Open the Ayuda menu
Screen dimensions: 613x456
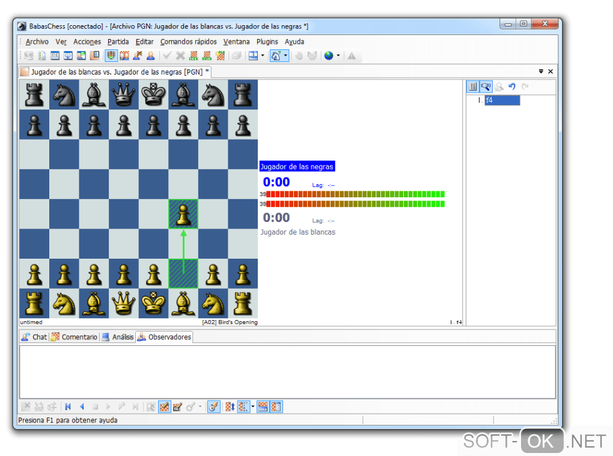pyautogui.click(x=294, y=42)
